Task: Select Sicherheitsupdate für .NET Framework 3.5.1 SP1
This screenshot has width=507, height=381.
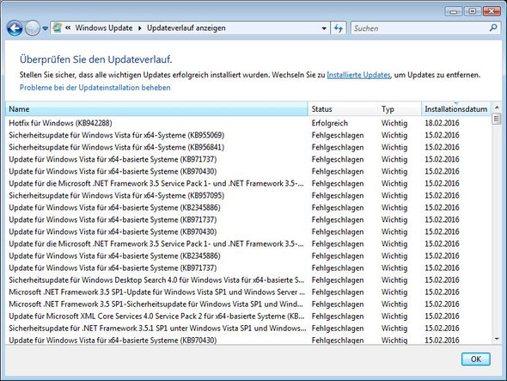Action: tap(248, 329)
